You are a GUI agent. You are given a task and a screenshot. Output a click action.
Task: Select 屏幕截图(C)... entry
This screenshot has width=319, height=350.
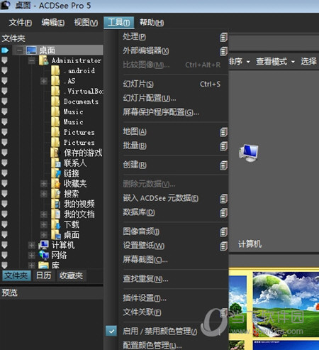(x=173, y=260)
